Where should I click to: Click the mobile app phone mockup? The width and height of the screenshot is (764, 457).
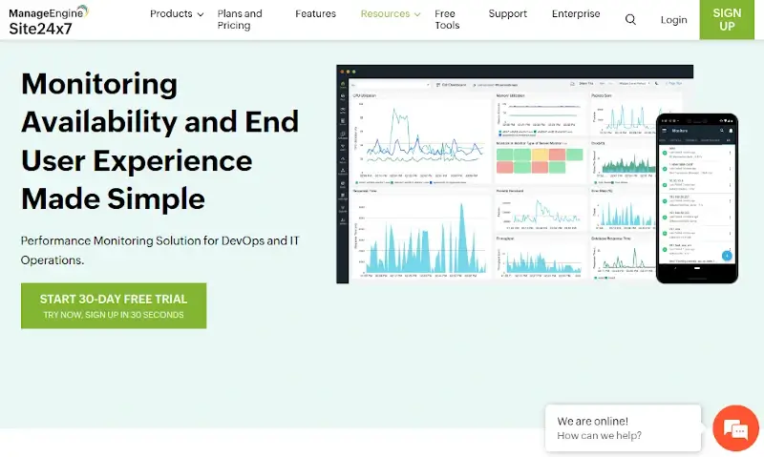tap(697, 198)
